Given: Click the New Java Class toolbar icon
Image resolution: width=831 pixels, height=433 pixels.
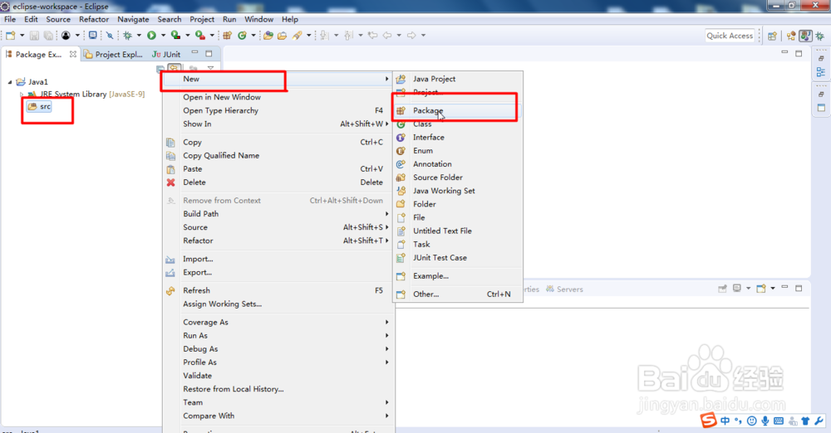Looking at the screenshot, I should (x=242, y=36).
